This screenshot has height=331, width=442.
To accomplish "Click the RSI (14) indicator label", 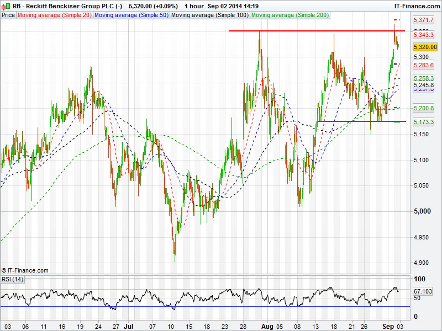I will [13, 280].
